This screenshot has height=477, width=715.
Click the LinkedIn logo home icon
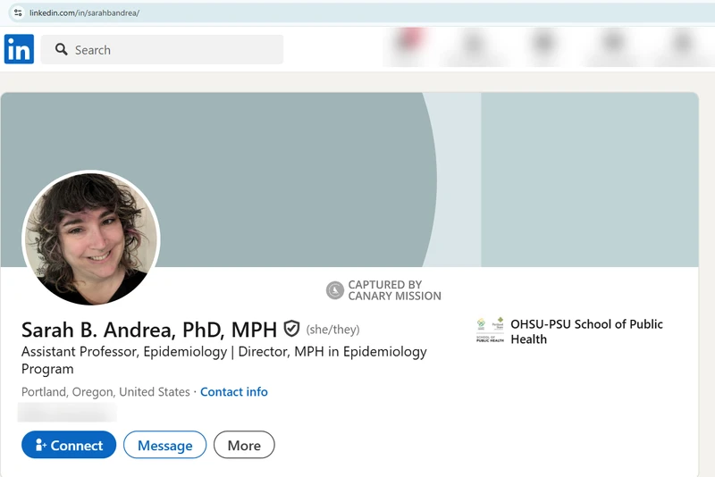tap(19, 50)
